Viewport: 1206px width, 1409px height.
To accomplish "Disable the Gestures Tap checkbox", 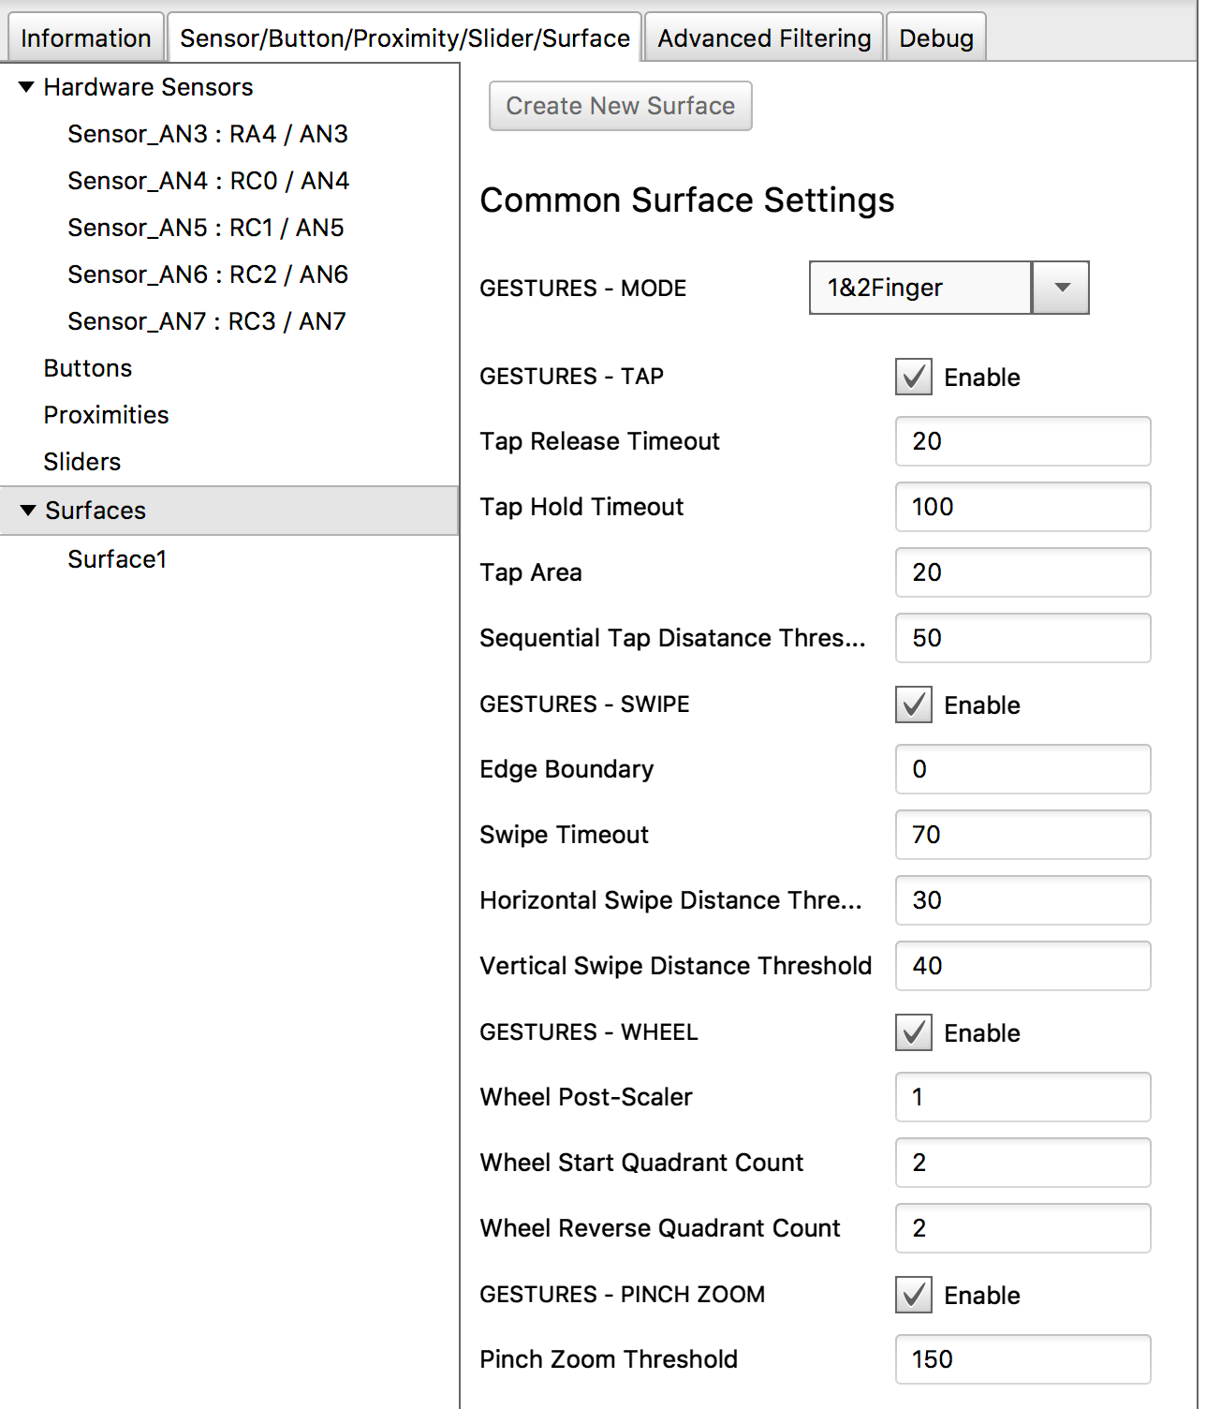I will pos(913,377).
